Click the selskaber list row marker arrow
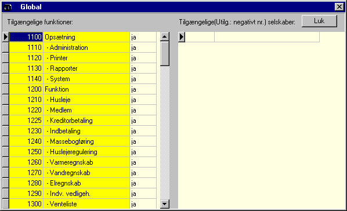The image size is (347, 211). 182,37
